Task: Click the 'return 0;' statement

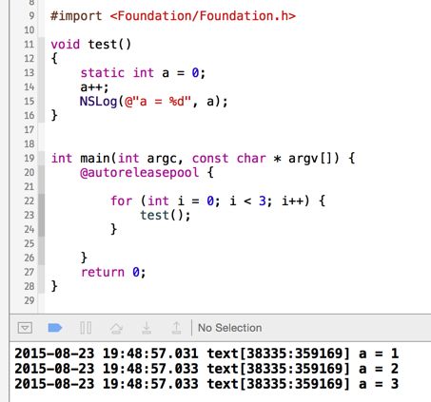Action: point(113,272)
